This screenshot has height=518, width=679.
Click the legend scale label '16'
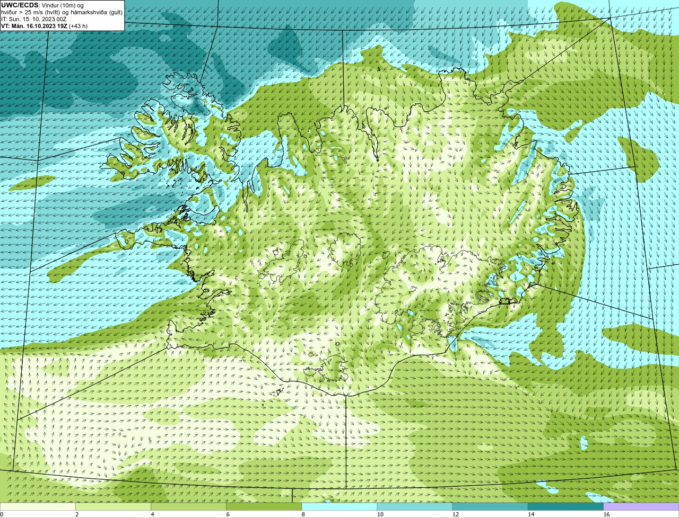[606, 514]
